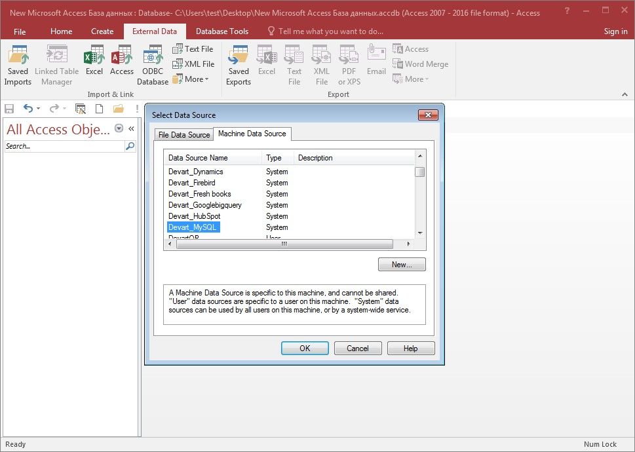Select the Machine Data Source tab
The height and width of the screenshot is (452, 635).
pyautogui.click(x=252, y=134)
